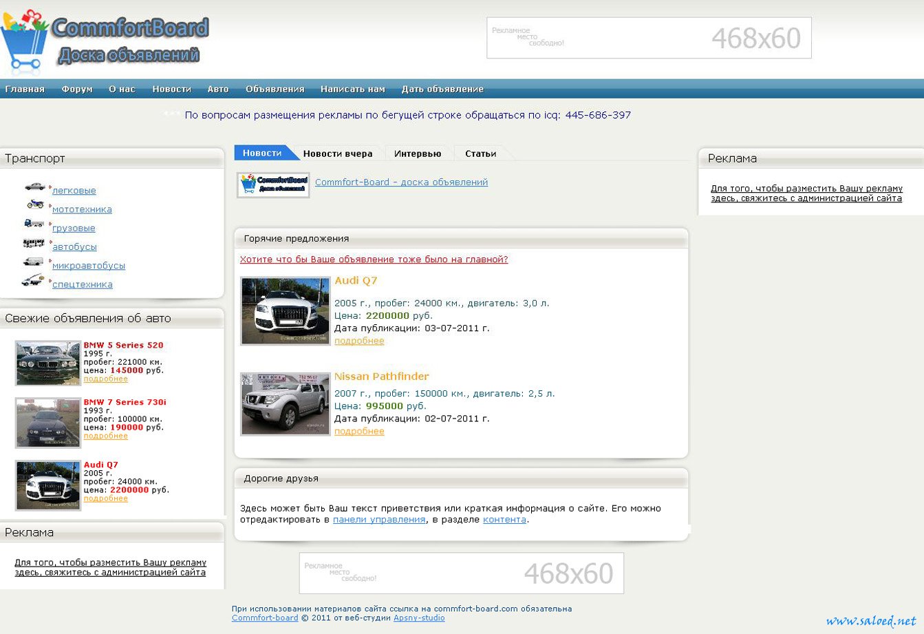Click the bottom 468x60 ad banner

(461, 573)
